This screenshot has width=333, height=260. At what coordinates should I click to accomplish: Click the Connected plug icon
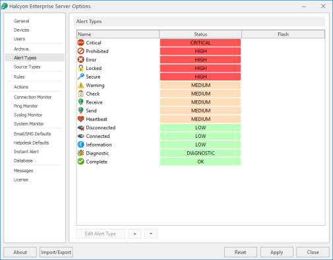point(81,136)
